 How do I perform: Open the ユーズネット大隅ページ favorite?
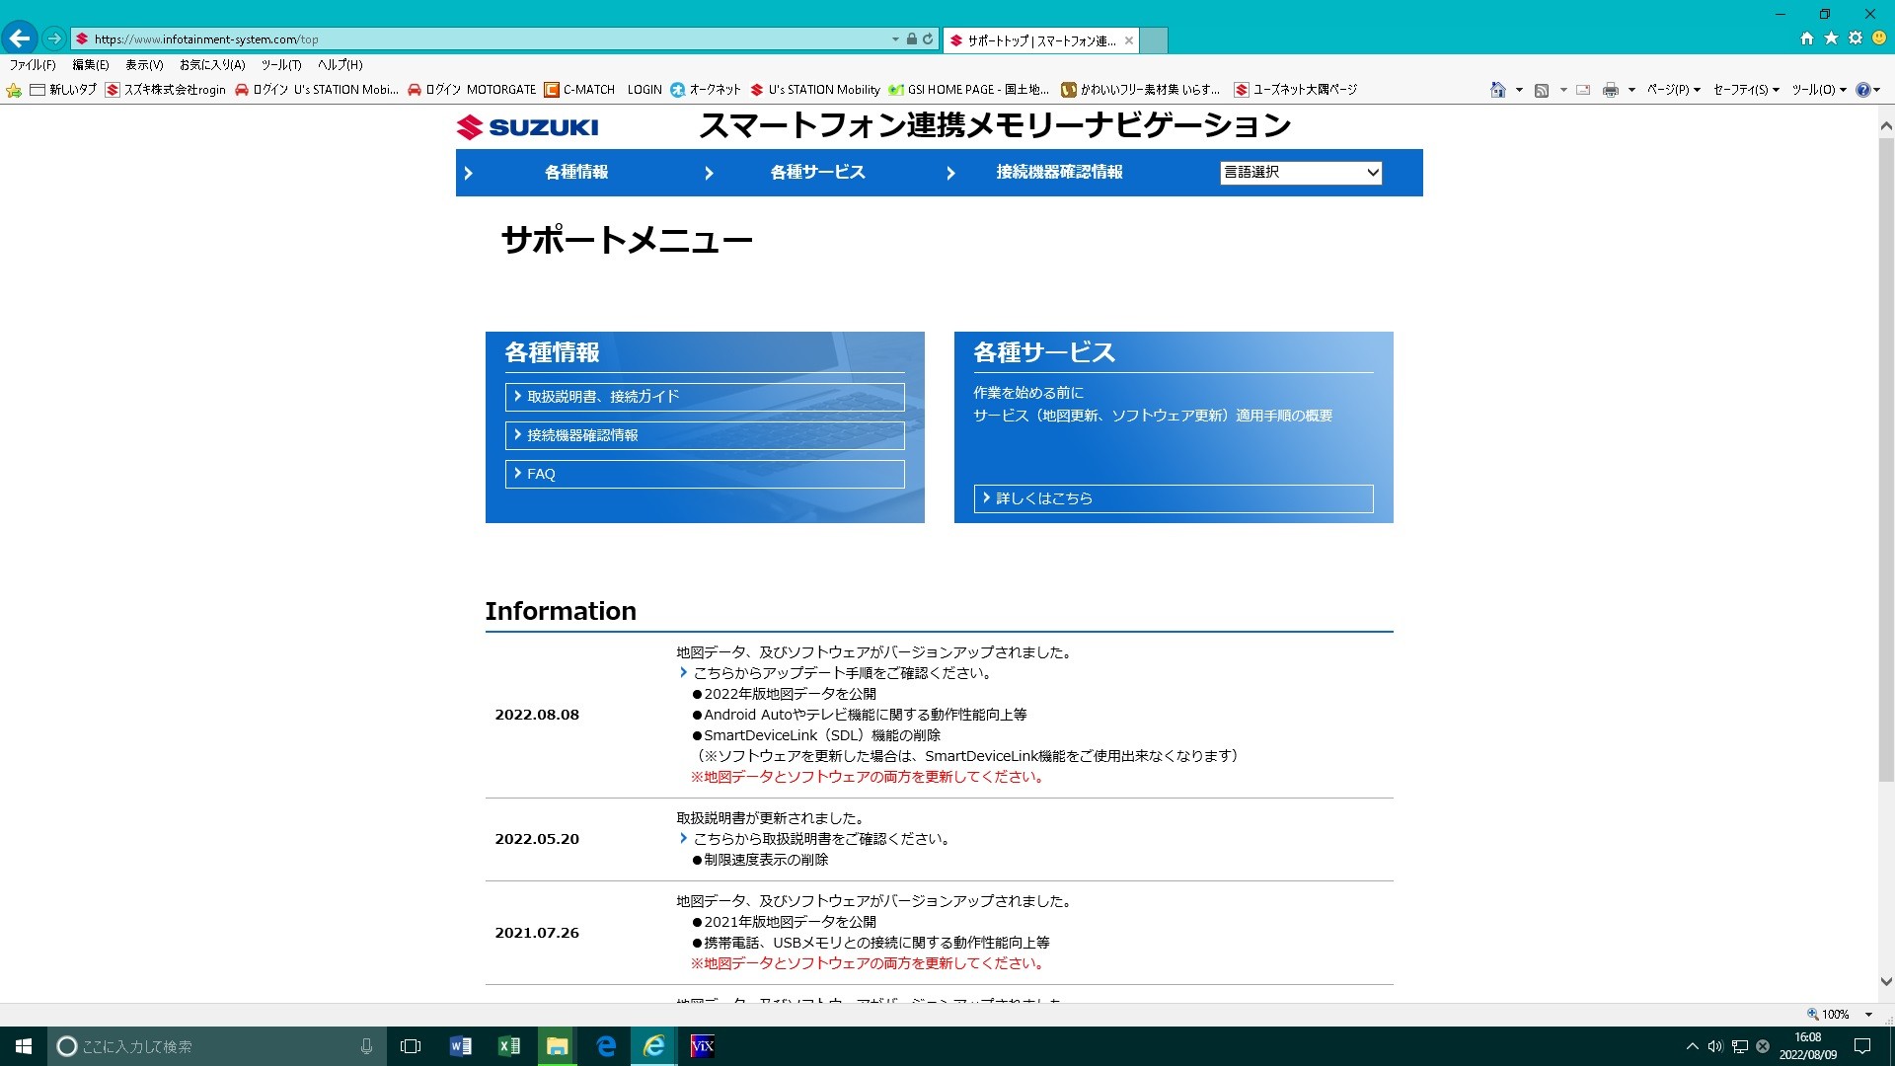click(1296, 90)
